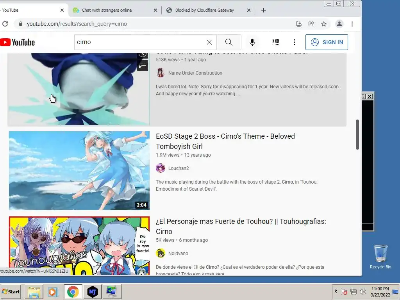Open the Touhougrafias video thumbnail
Image resolution: width=400 pixels, height=300 pixels.
[79, 246]
